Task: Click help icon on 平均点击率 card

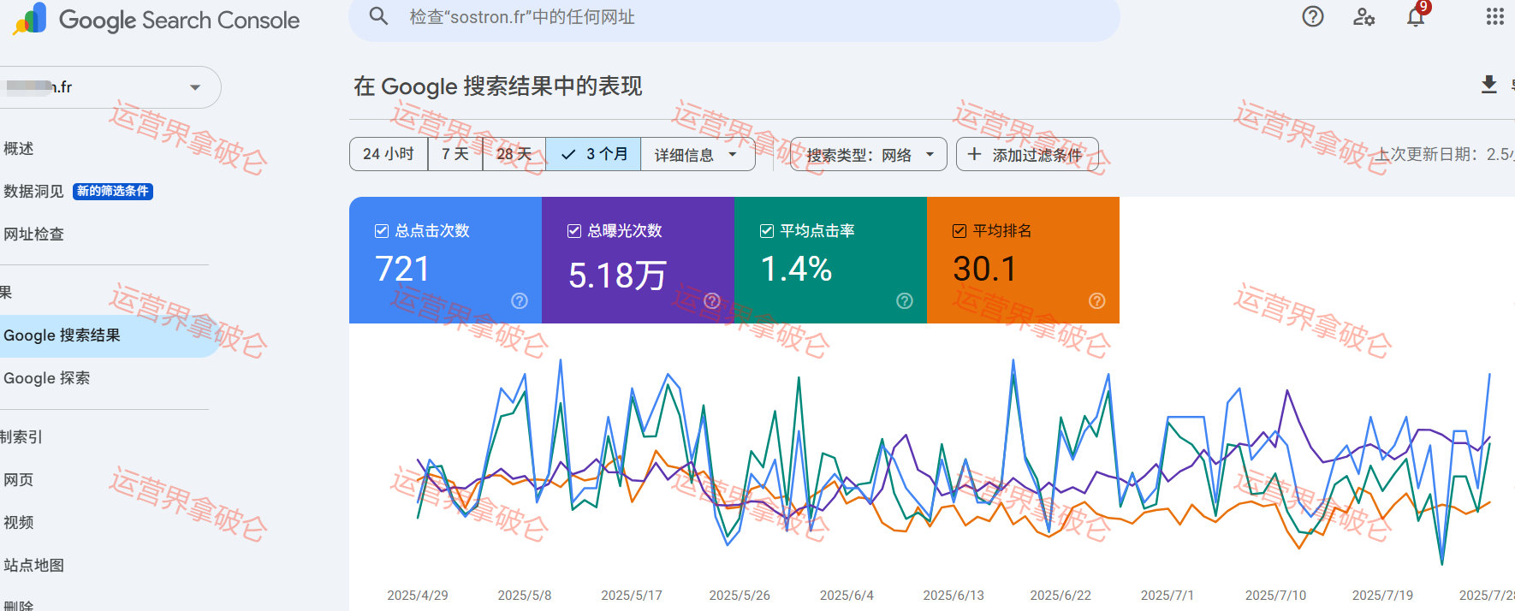Action: pyautogui.click(x=905, y=300)
